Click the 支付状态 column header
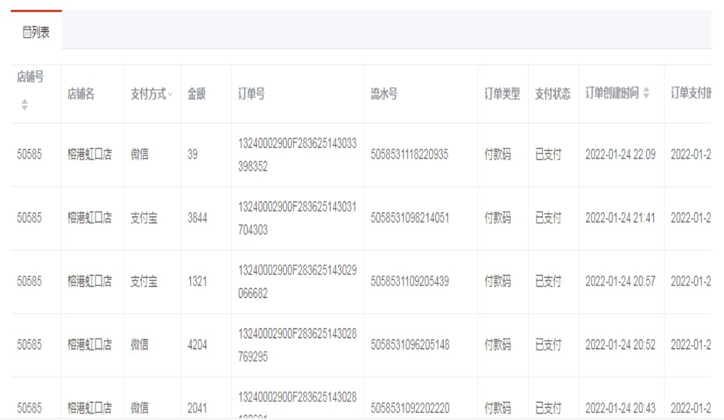The height and width of the screenshot is (420, 724). click(x=553, y=94)
